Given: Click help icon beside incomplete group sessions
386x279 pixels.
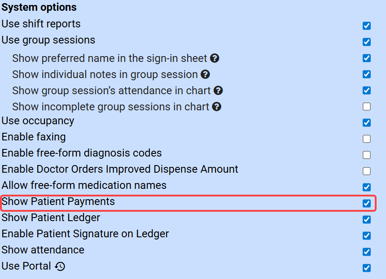Looking at the screenshot, I should click(x=217, y=107).
